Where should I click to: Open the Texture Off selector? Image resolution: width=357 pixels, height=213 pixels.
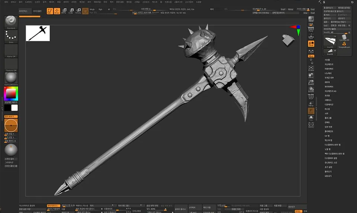click(11, 65)
